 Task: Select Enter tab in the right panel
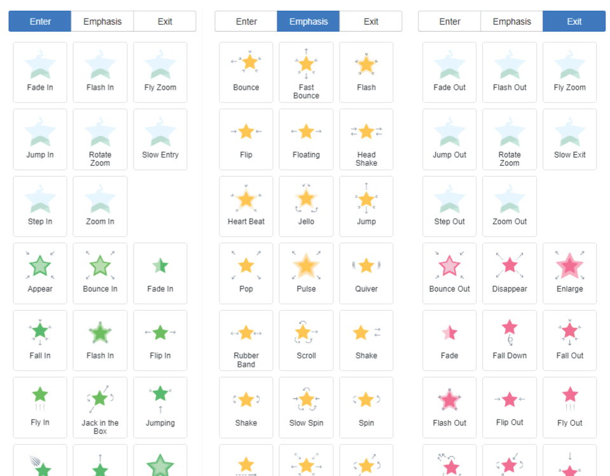(450, 22)
